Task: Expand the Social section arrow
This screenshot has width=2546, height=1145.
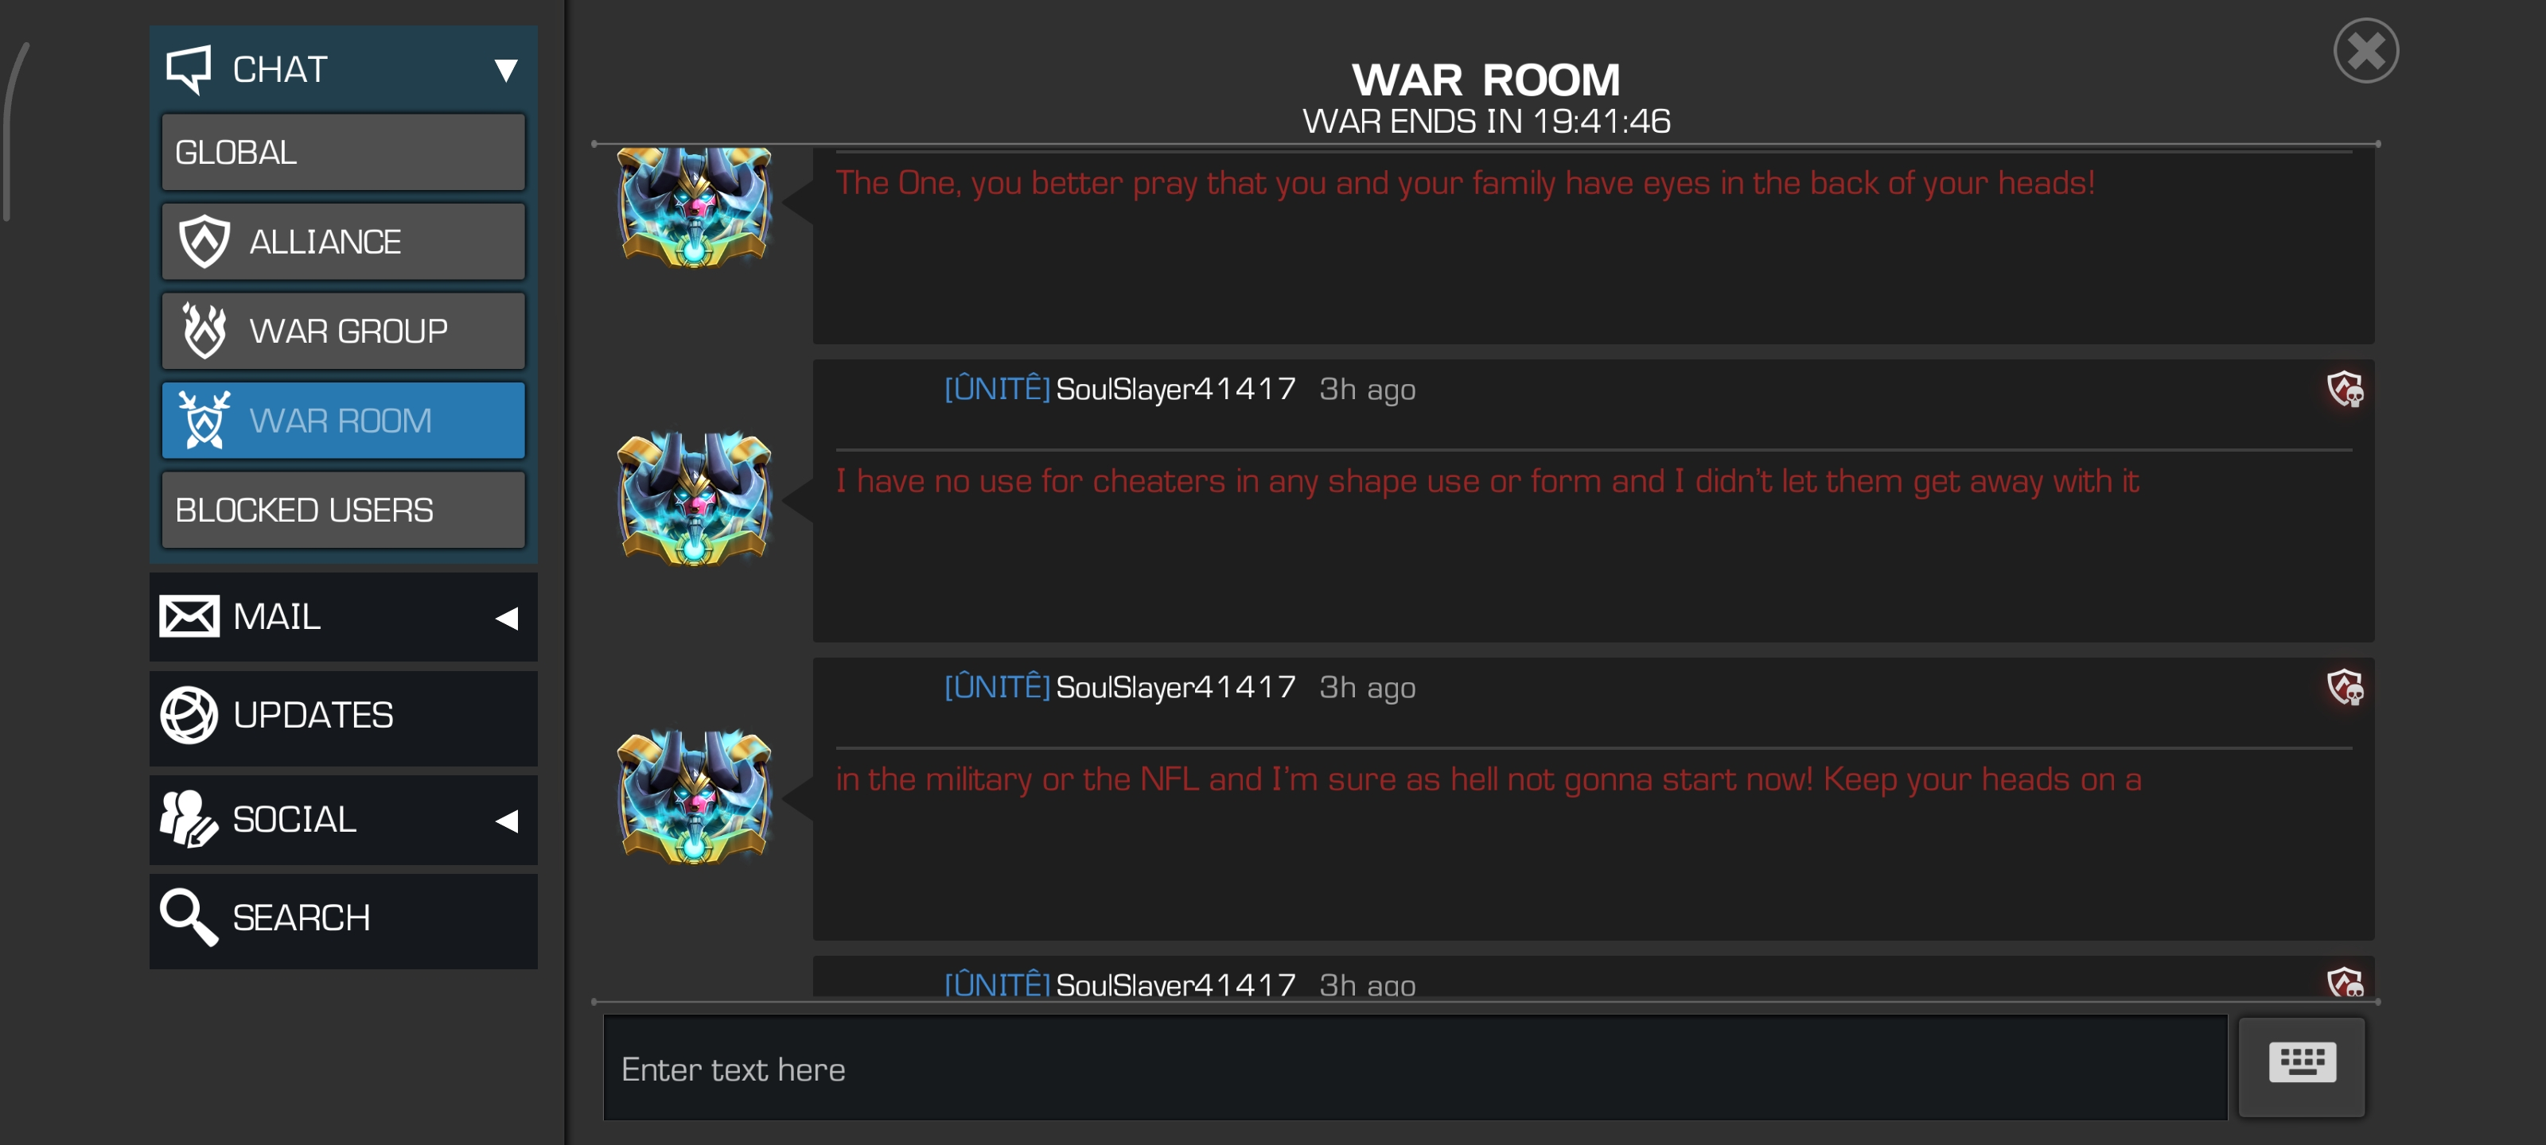Action: click(506, 820)
